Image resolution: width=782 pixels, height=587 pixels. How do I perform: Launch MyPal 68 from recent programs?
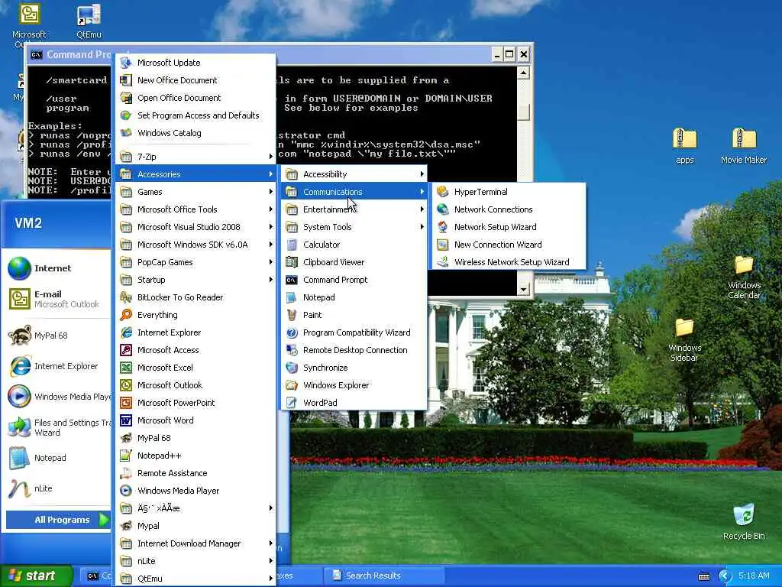[x=57, y=336]
